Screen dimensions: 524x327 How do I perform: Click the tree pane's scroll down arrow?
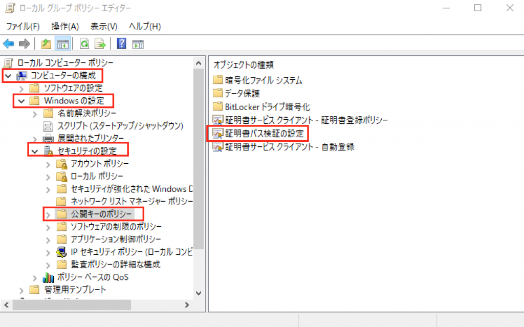point(199,293)
